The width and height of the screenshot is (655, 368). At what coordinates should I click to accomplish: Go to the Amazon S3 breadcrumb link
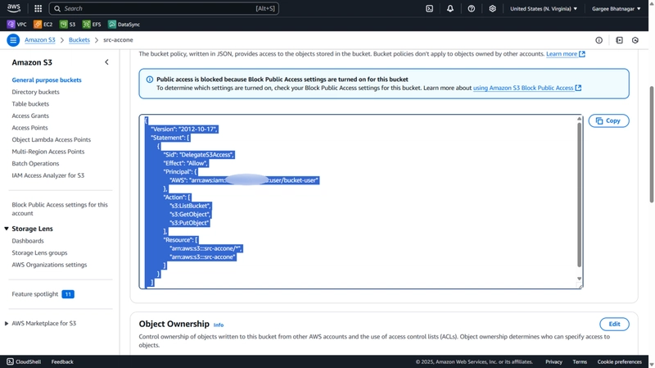point(39,39)
